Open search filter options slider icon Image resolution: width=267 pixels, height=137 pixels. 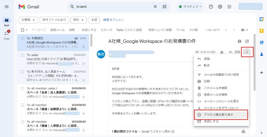tap(164, 7)
